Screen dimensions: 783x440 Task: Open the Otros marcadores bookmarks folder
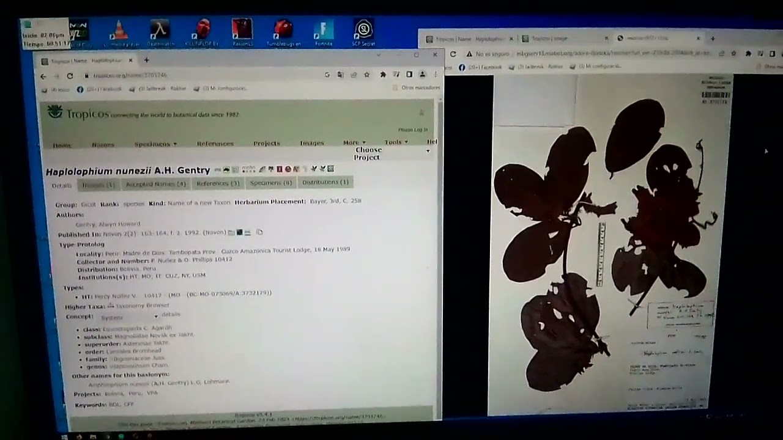coord(416,88)
